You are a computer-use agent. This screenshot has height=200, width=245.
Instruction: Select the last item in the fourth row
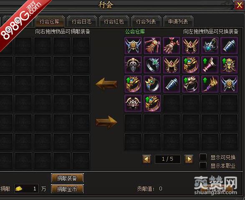coord(152,103)
